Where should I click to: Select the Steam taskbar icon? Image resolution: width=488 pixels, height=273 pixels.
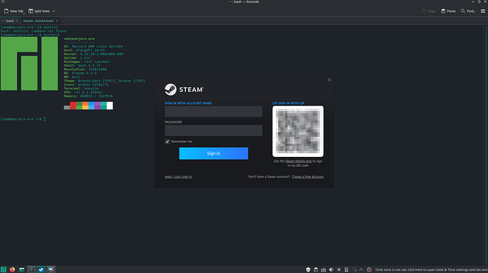pos(41,269)
